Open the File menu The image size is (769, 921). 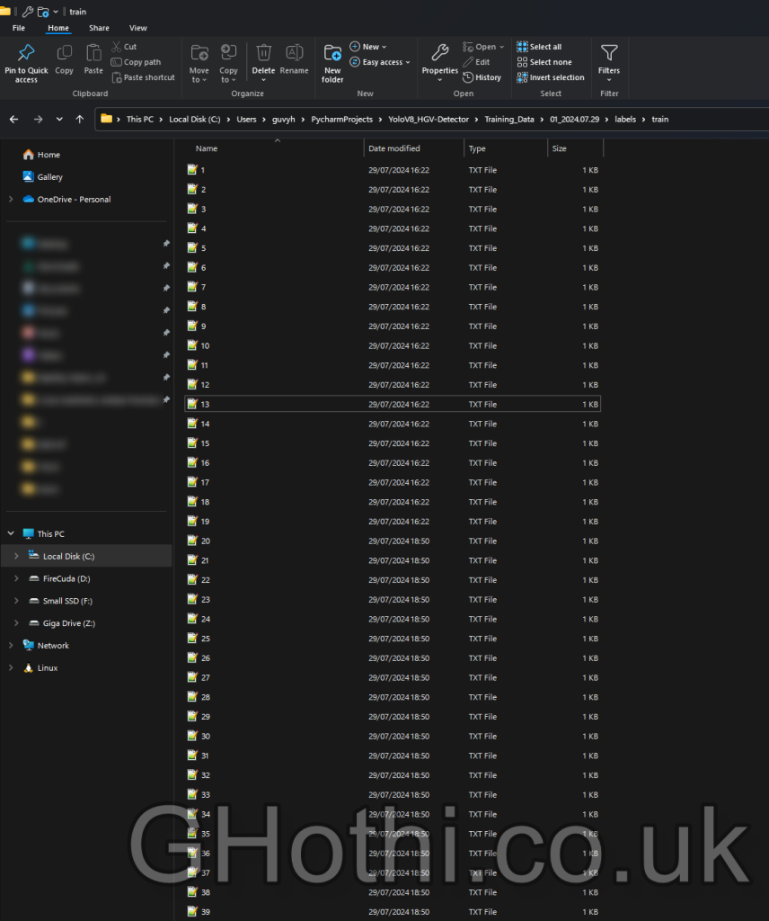(x=19, y=28)
